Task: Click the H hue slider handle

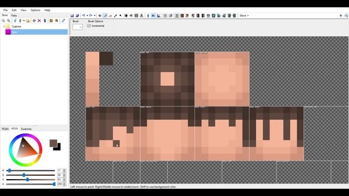Action: (10, 170)
